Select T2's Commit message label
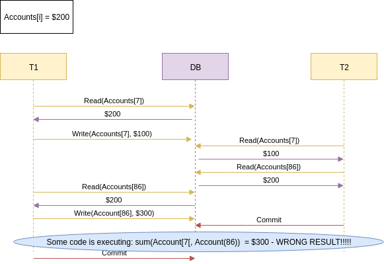Viewport: 384px width, 264px height. coord(268,220)
